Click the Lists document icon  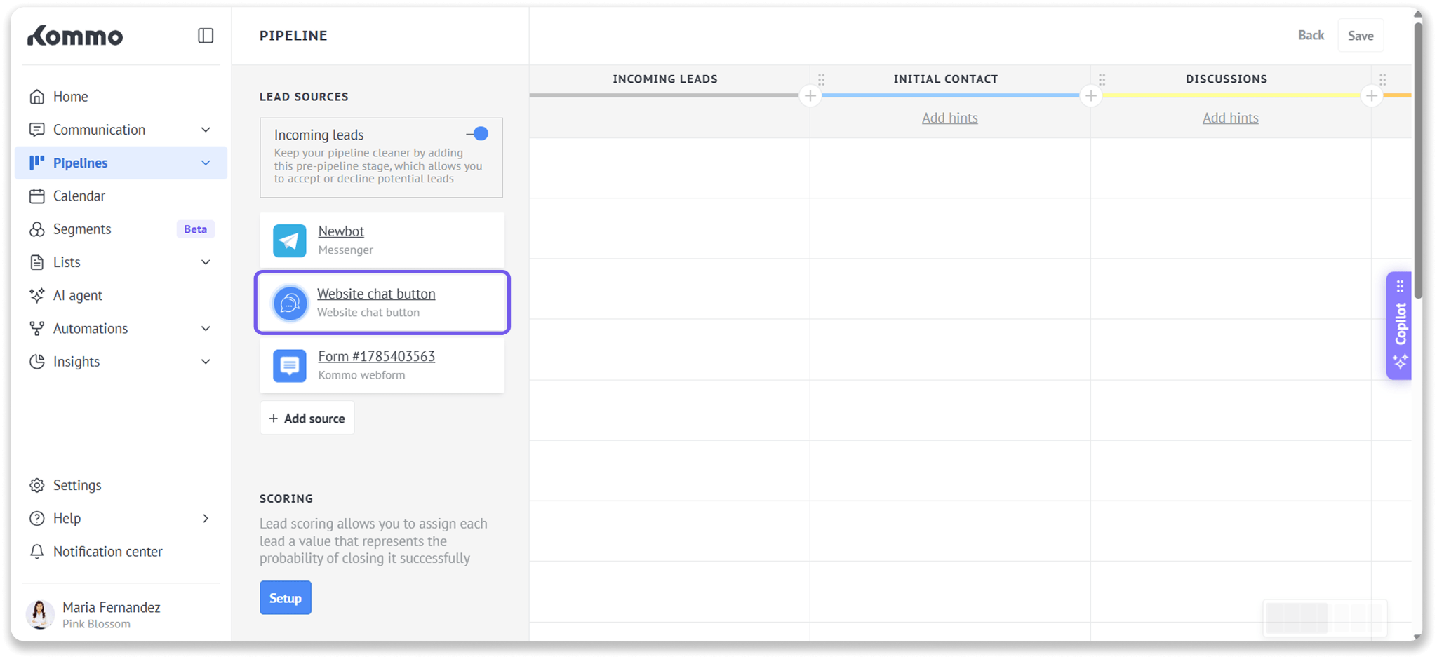click(37, 262)
